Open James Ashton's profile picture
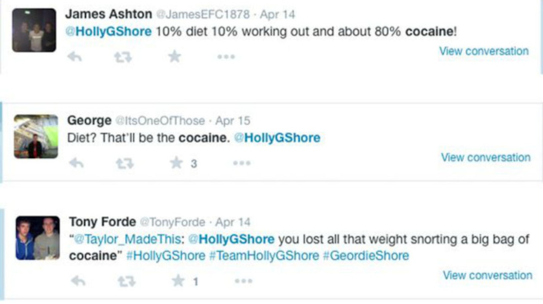Screen dimensions: 543x304 click(34, 30)
